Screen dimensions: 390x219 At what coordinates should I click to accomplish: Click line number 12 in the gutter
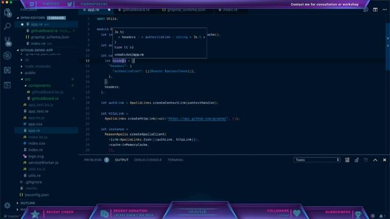(x=88, y=61)
